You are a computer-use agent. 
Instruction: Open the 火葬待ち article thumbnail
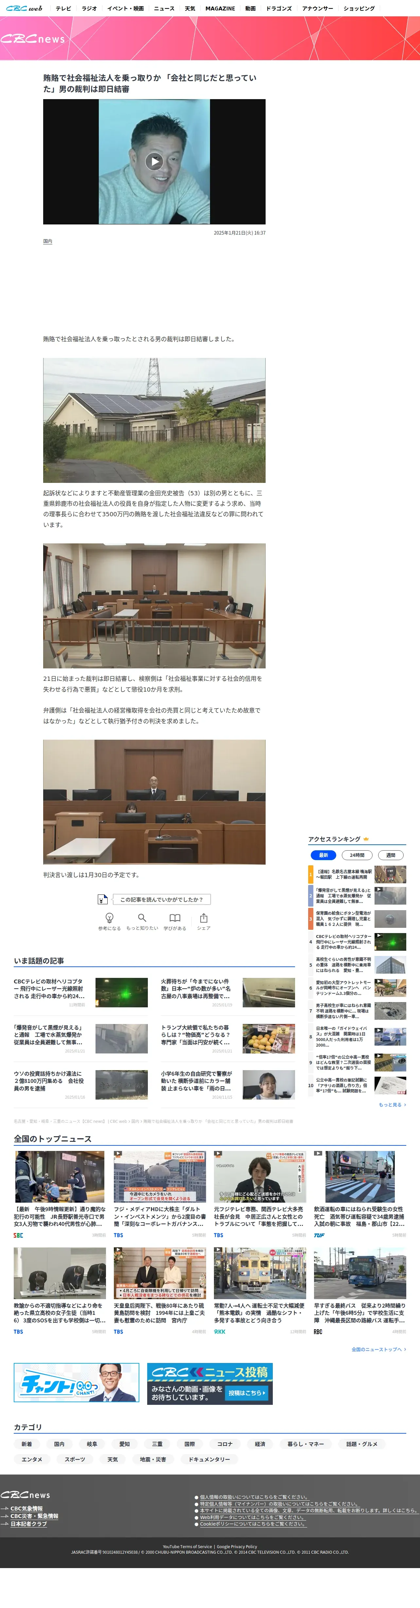pyautogui.click(x=268, y=993)
